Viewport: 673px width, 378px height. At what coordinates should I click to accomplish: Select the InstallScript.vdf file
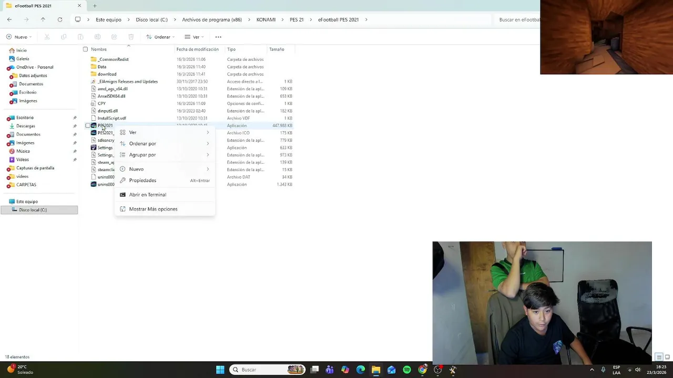pos(112,118)
